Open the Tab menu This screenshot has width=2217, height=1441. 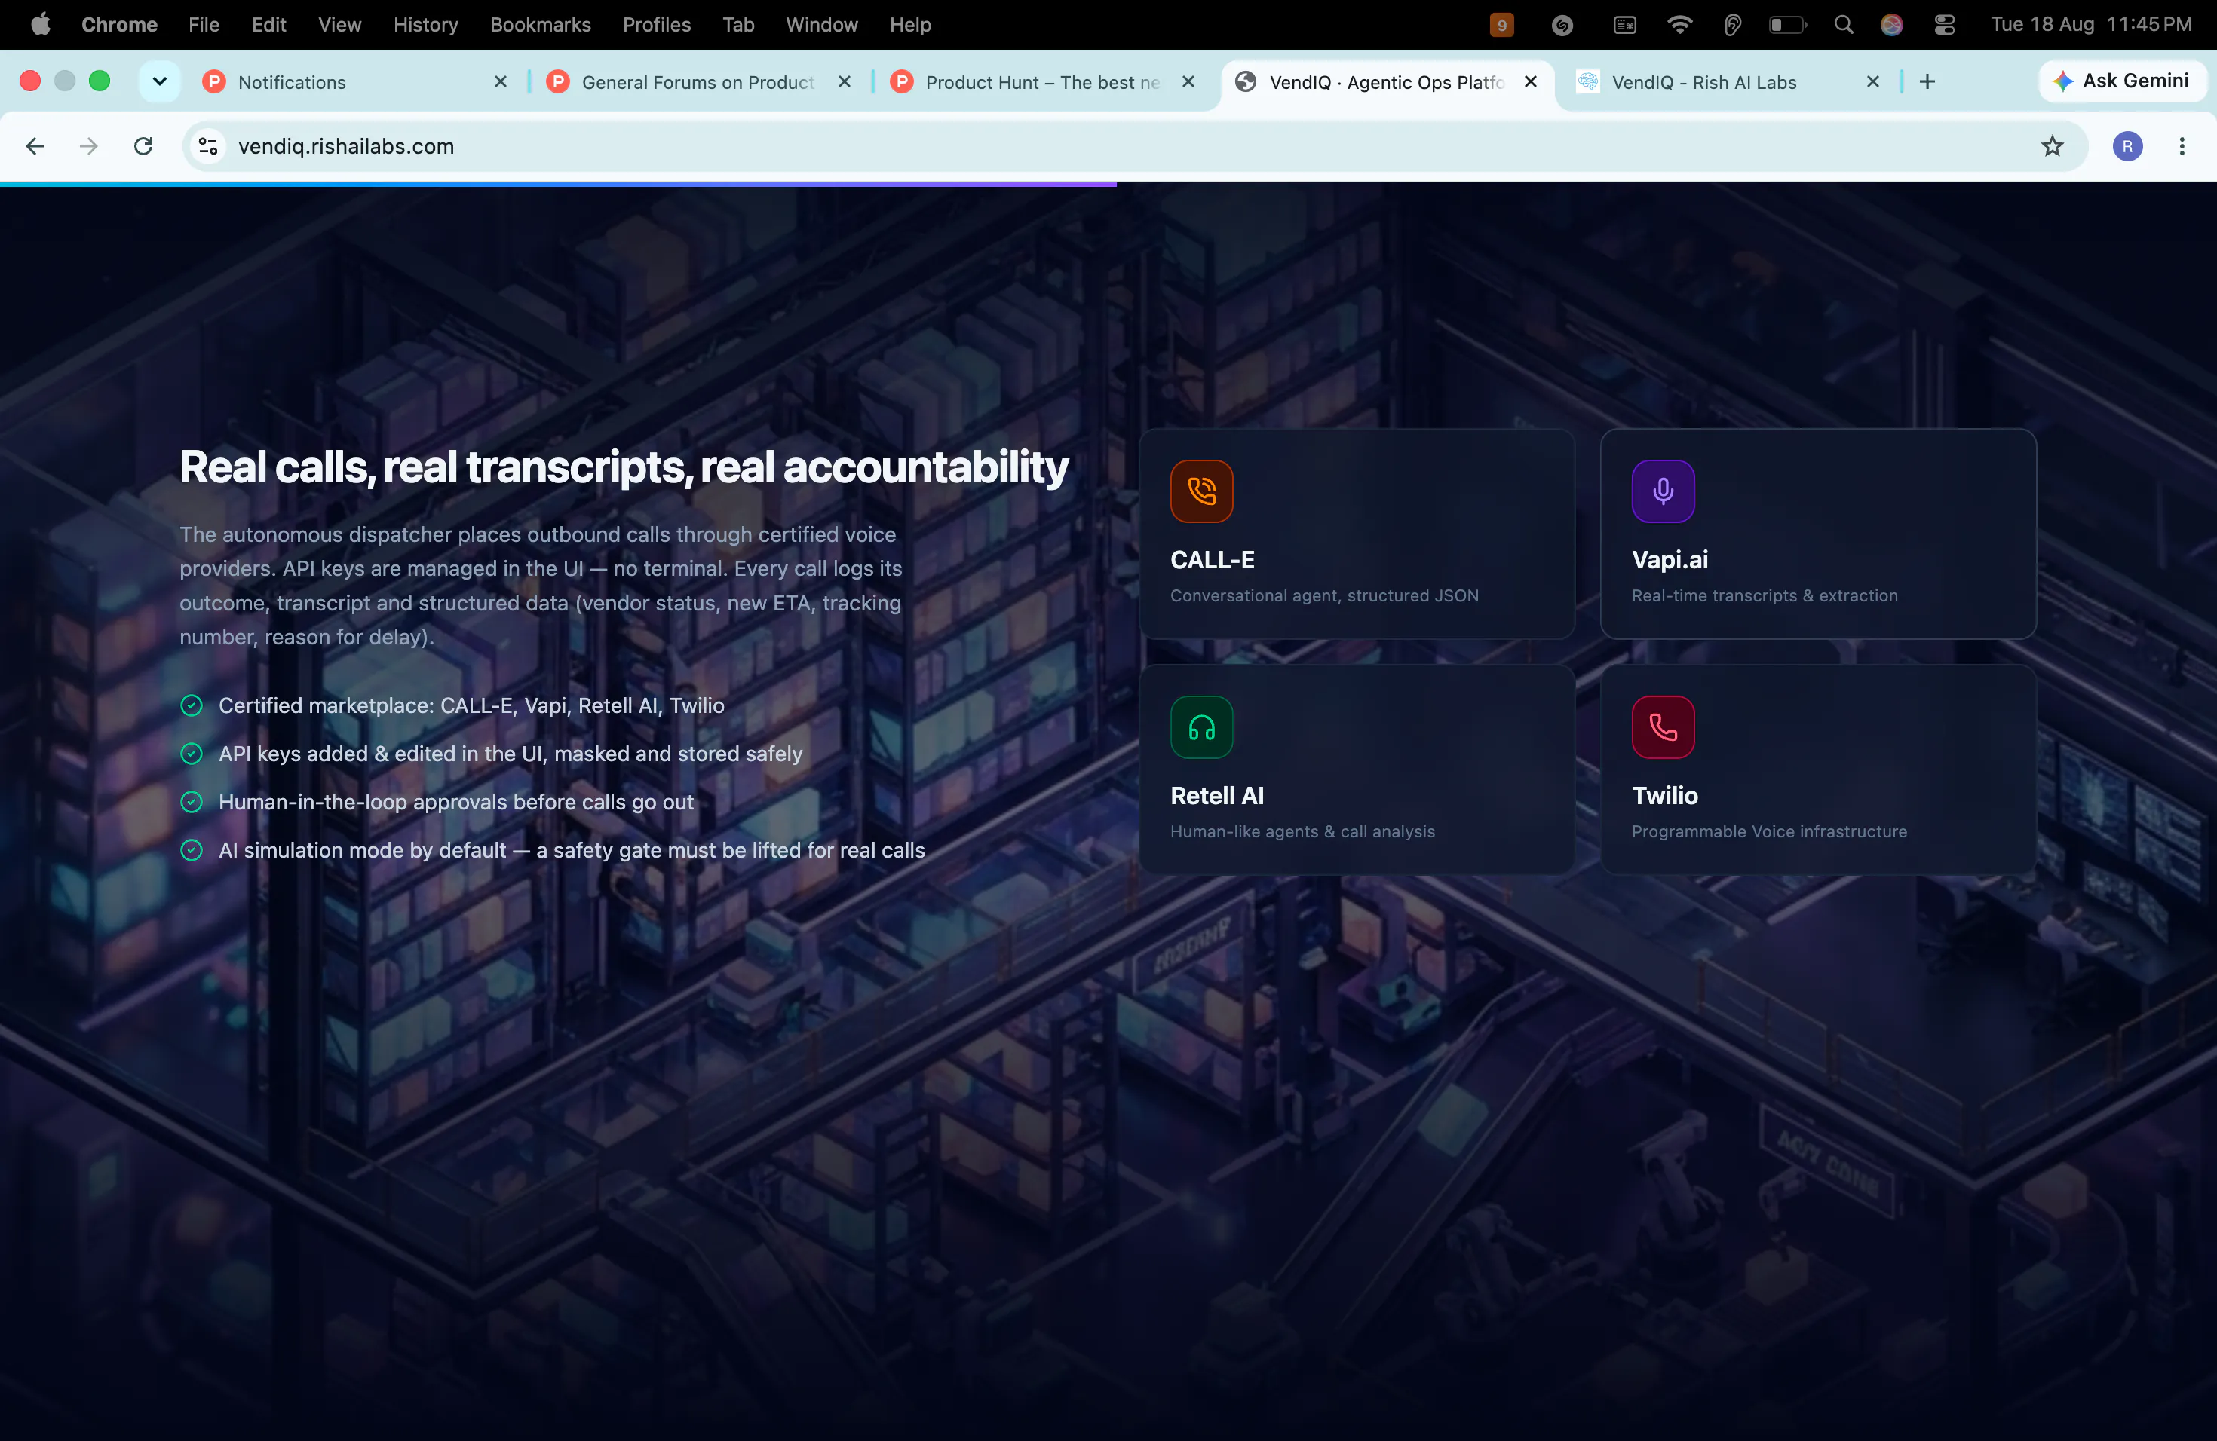(737, 25)
